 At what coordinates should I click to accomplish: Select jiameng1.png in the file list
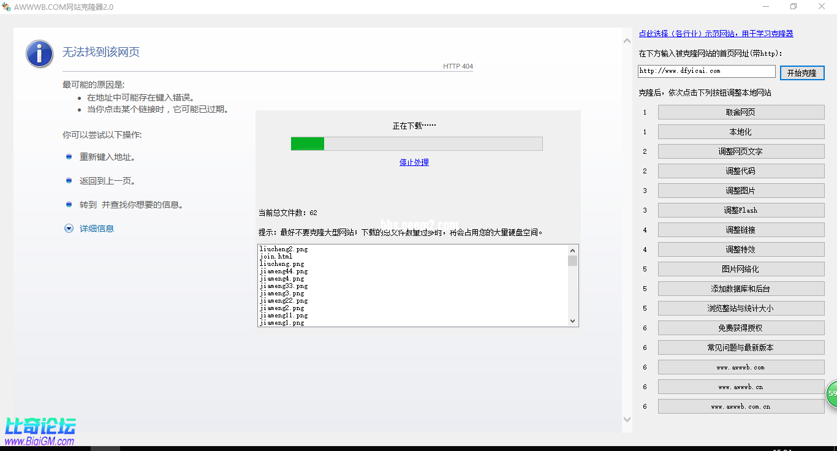click(x=282, y=323)
